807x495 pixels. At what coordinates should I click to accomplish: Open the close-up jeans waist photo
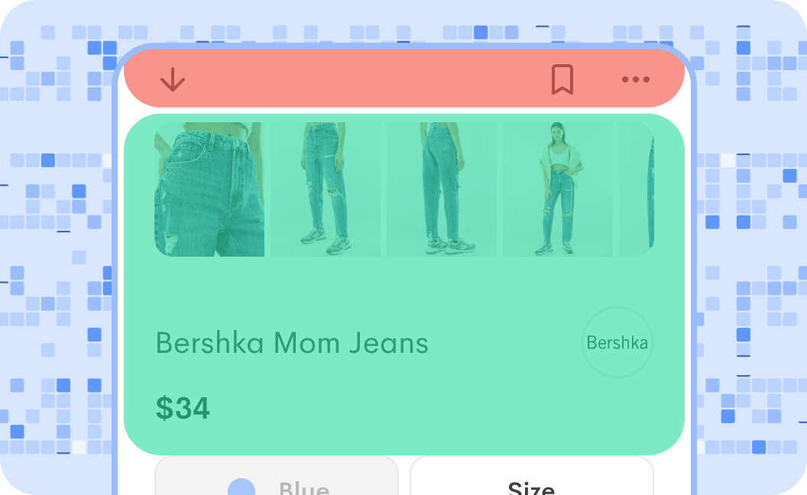click(209, 189)
